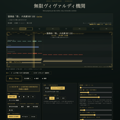
Task: Jump to the S3 section segment
Action: click(93, 29)
